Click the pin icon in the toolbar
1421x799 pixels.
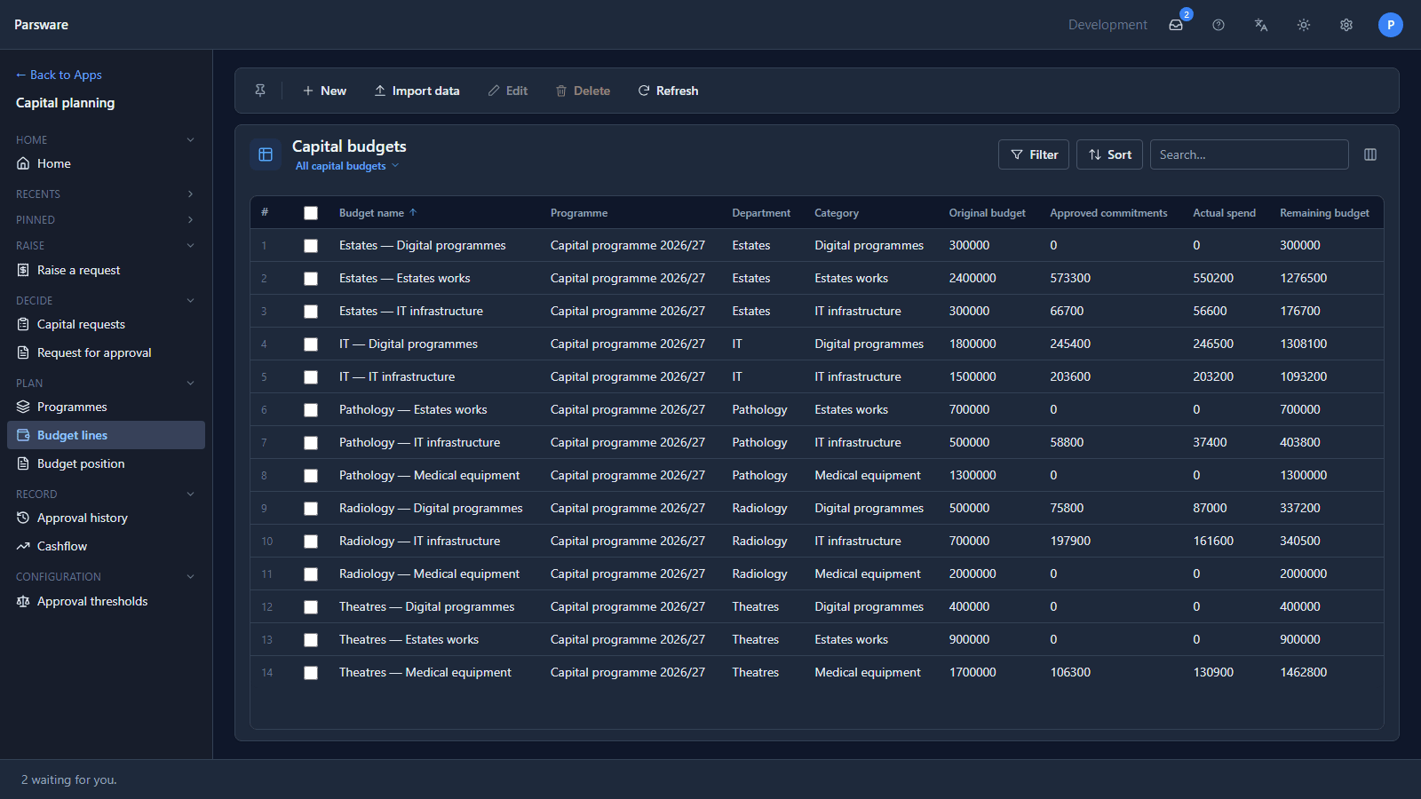(x=260, y=91)
